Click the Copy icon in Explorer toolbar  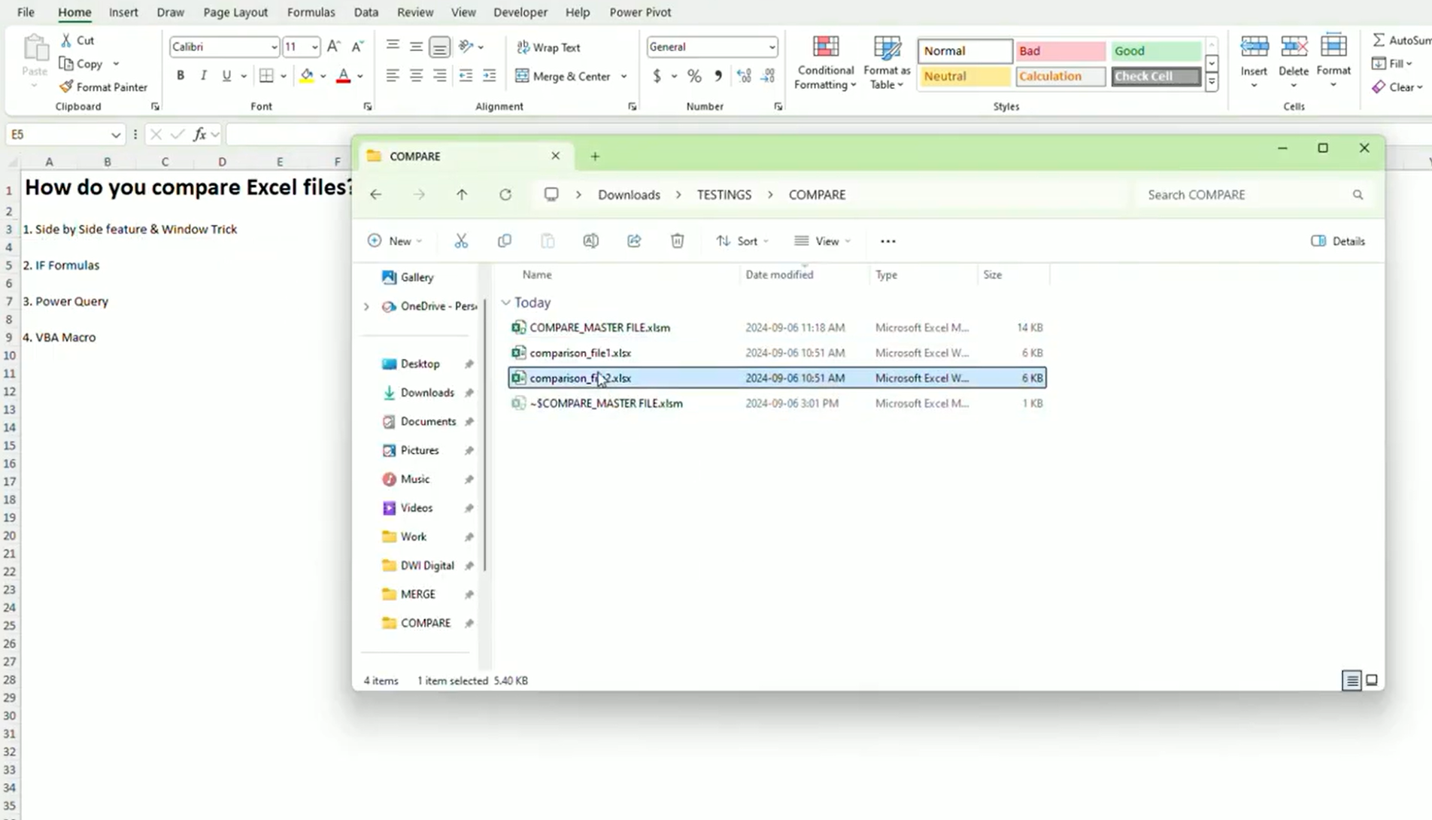click(x=505, y=241)
